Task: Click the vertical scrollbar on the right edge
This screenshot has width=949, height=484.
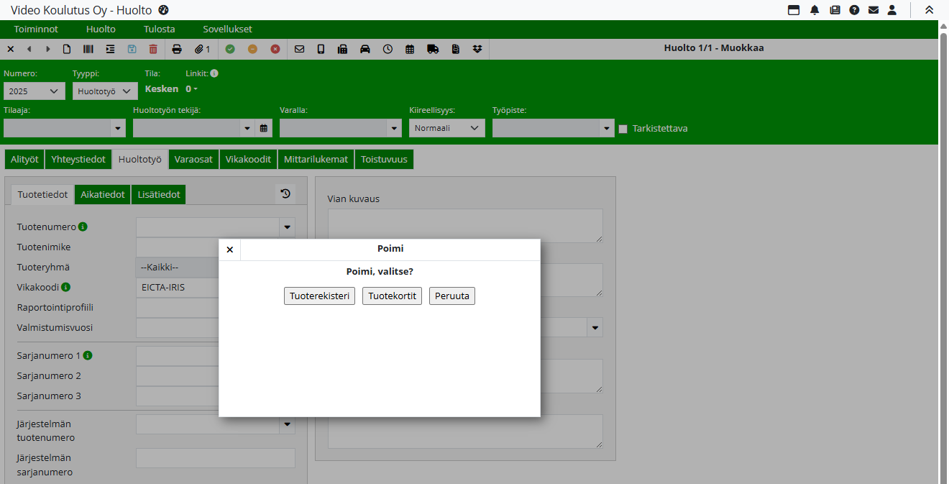Action: (943, 252)
